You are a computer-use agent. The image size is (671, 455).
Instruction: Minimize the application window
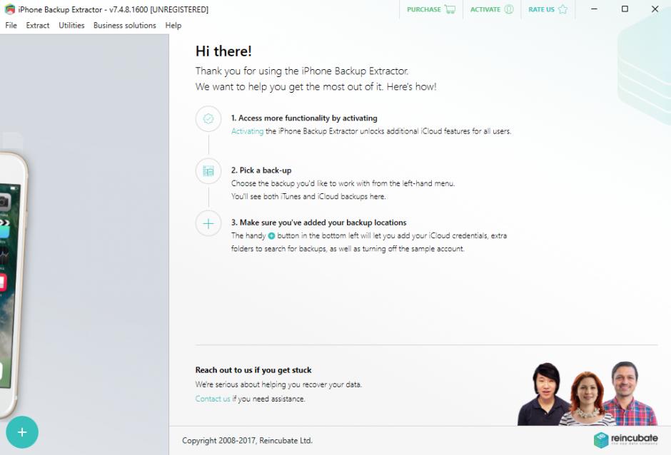pos(594,9)
